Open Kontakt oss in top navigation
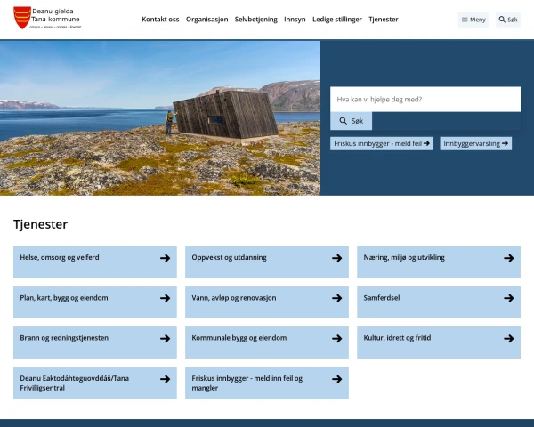534x427 pixels. click(x=160, y=20)
